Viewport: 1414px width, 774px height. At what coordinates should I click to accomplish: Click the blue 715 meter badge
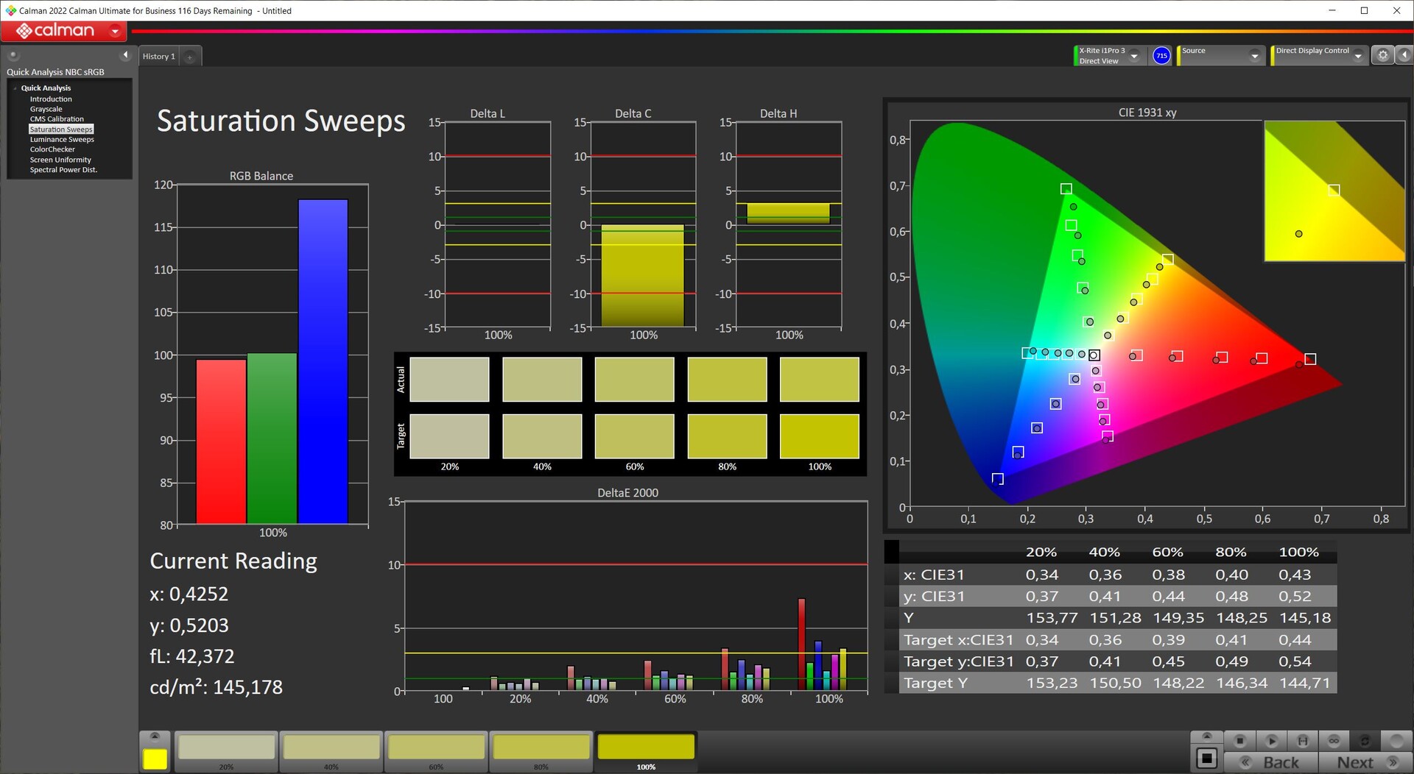coord(1161,55)
